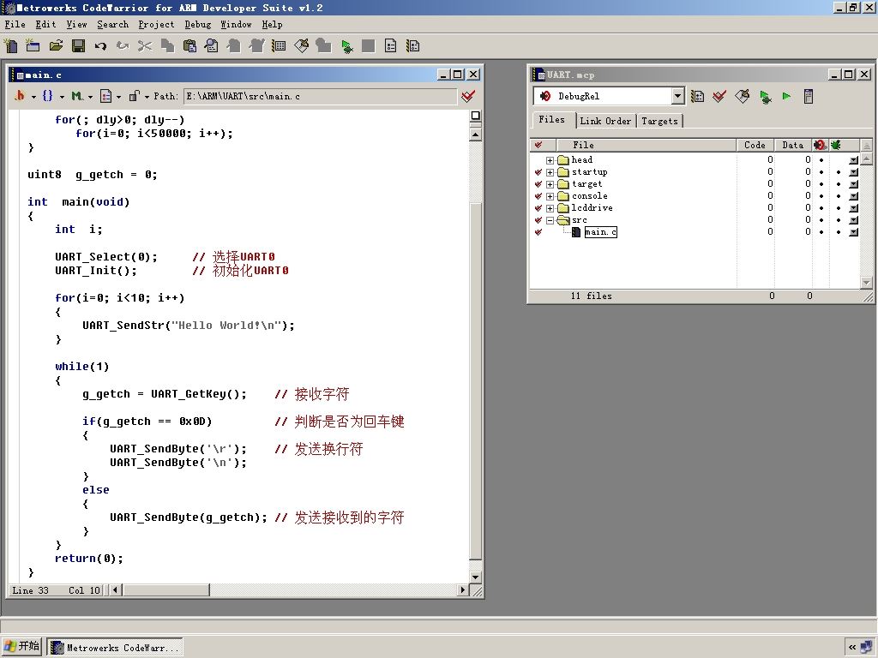
Task: Toggle touch checkmark for console group
Action: [x=538, y=196]
